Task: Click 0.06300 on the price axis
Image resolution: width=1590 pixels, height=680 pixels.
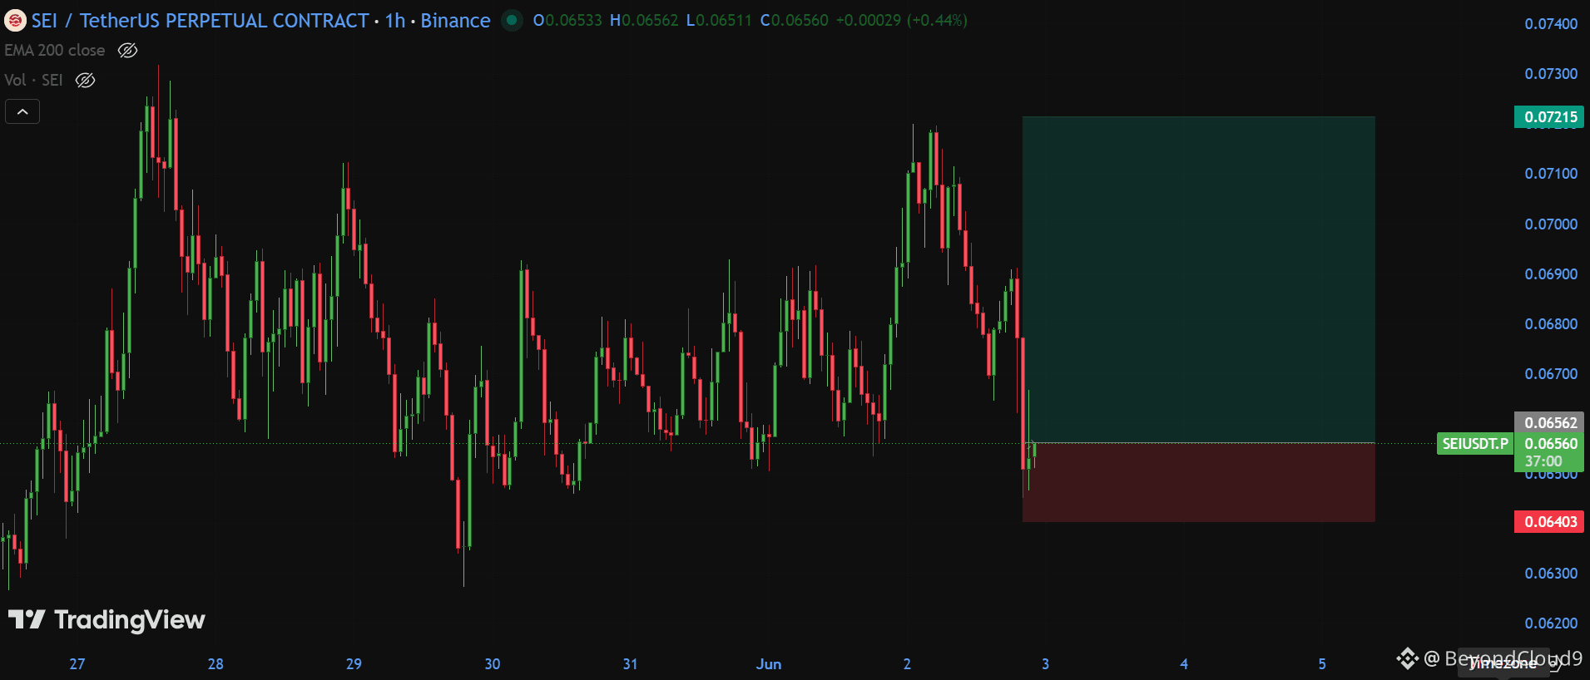Action: coord(1551,574)
